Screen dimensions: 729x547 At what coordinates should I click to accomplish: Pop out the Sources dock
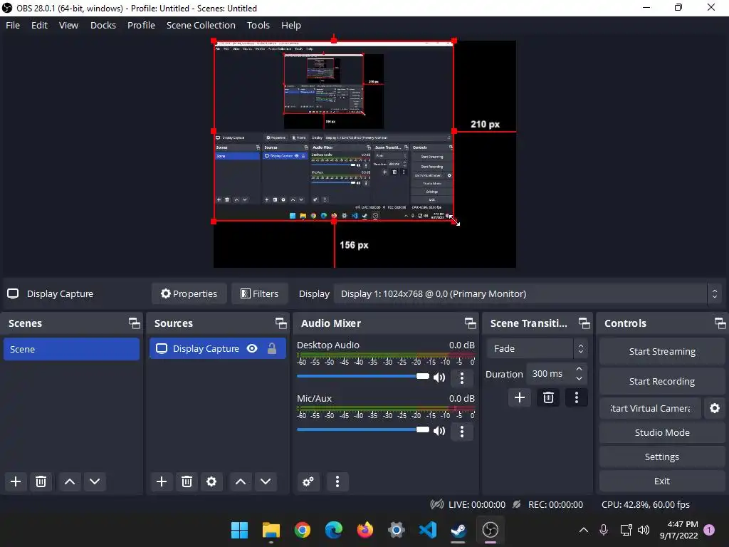[x=280, y=323]
